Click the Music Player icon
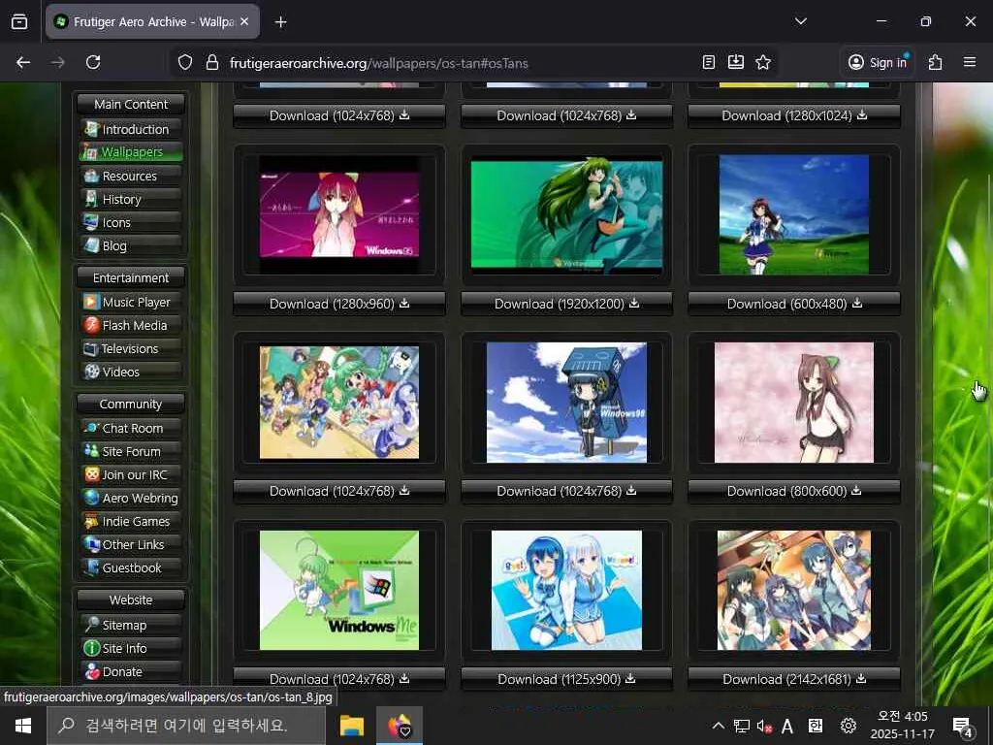Viewport: 993px width, 745px height. pos(91,302)
